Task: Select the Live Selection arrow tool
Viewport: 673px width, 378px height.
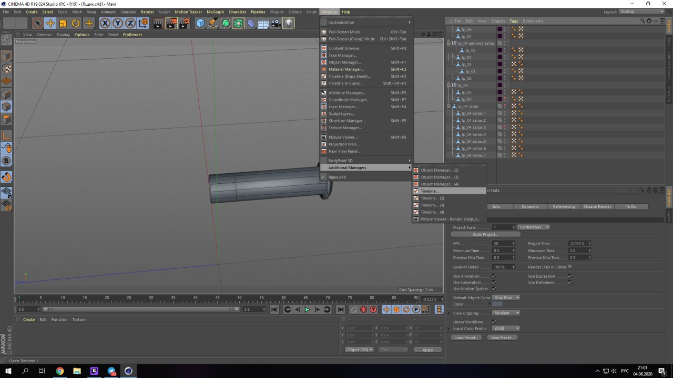Action: [37, 23]
